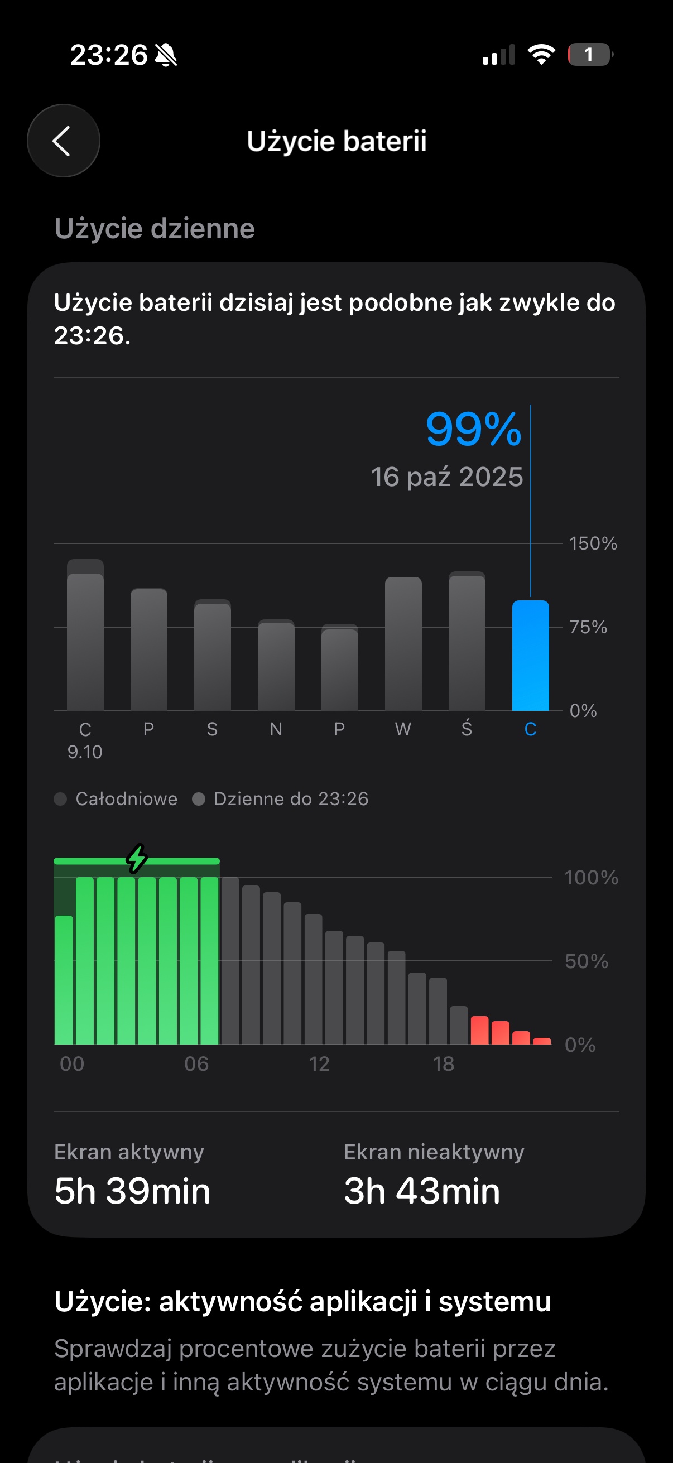Tap the status bar clock showing 23:26
The image size is (673, 1463).
(x=108, y=55)
